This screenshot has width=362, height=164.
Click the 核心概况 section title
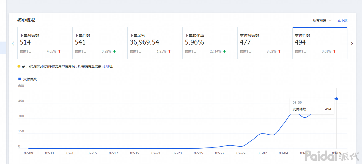[26, 20]
